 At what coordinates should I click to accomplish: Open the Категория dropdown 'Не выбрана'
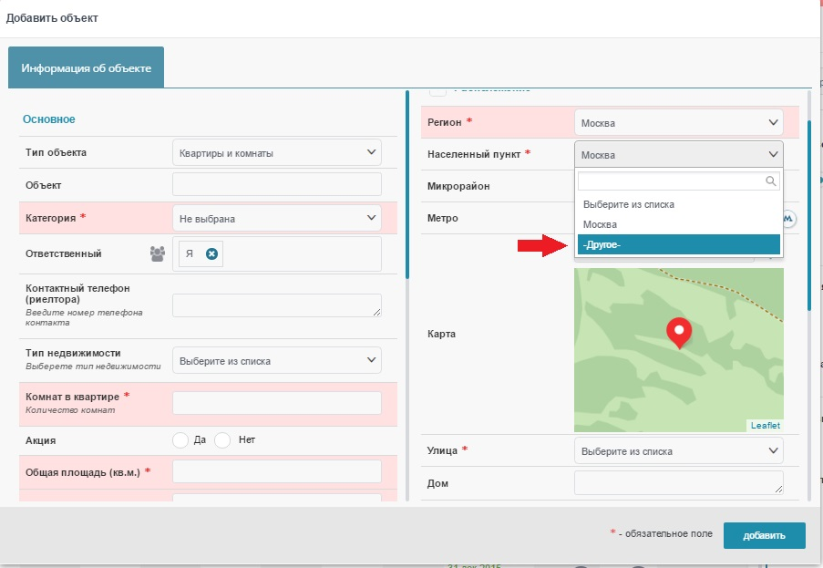pyautogui.click(x=276, y=219)
